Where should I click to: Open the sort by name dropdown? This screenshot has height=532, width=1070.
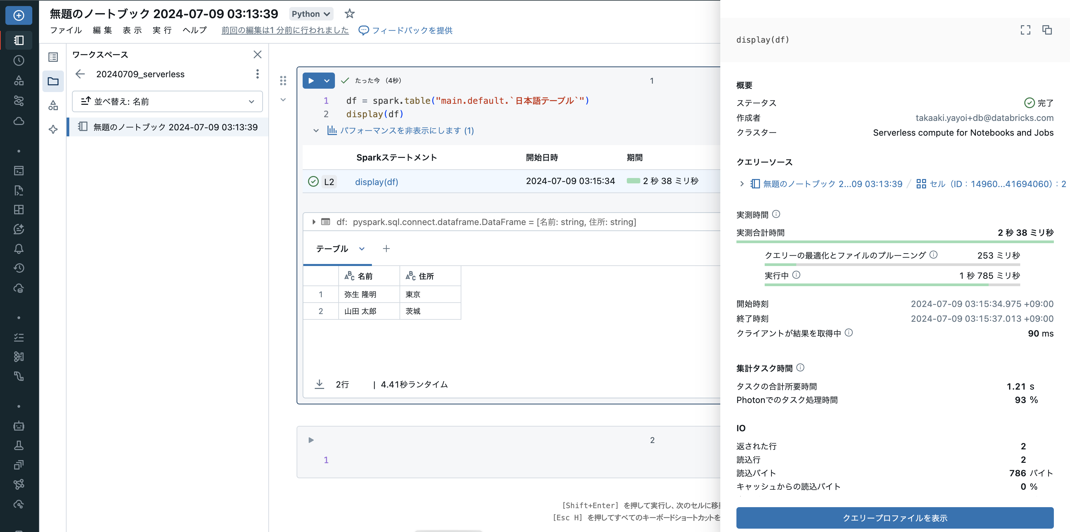(167, 102)
